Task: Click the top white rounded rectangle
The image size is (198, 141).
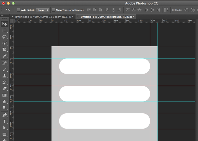Action: point(105,66)
